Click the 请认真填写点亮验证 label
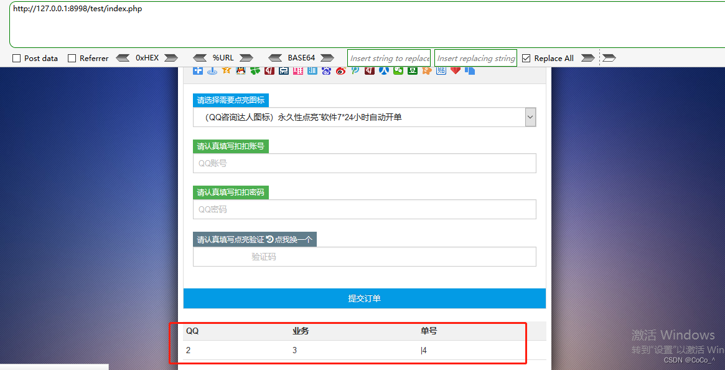The width and height of the screenshot is (725, 370). coord(231,239)
